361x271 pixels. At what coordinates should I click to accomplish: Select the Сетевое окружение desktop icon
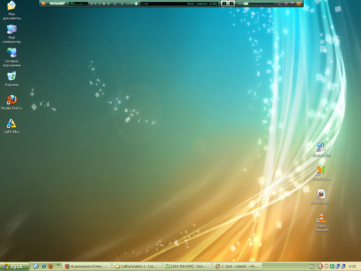click(12, 57)
